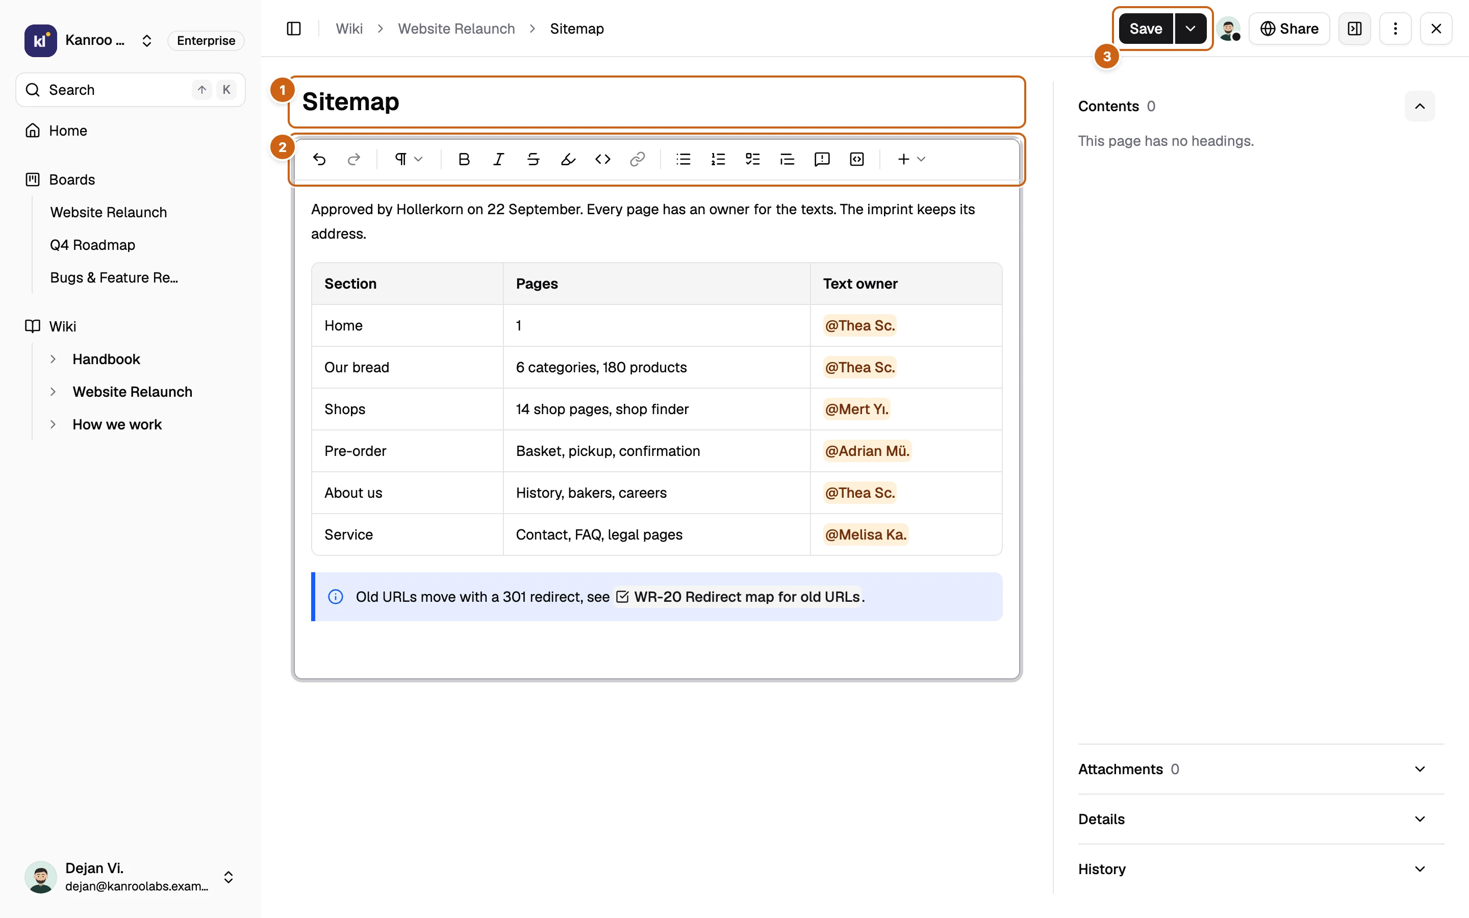Open the paragraph style dropdown
1469x918 pixels.
point(409,159)
